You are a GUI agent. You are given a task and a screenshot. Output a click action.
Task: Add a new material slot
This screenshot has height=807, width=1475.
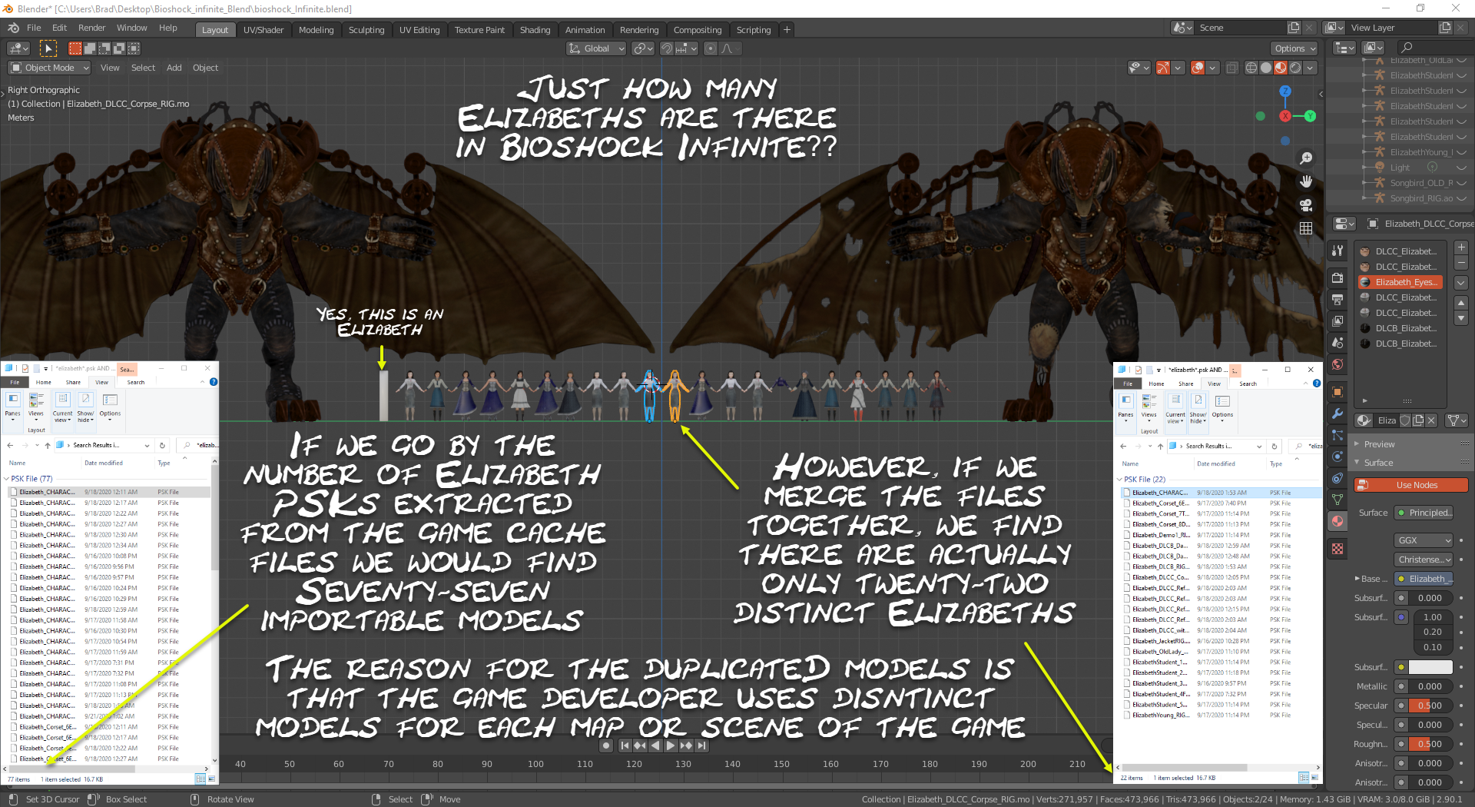pyautogui.click(x=1461, y=247)
